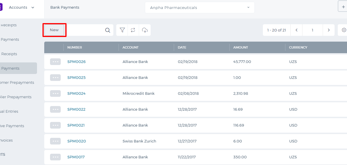Click the amount 116.69
The height and width of the screenshot is (165, 347).
point(239,125)
